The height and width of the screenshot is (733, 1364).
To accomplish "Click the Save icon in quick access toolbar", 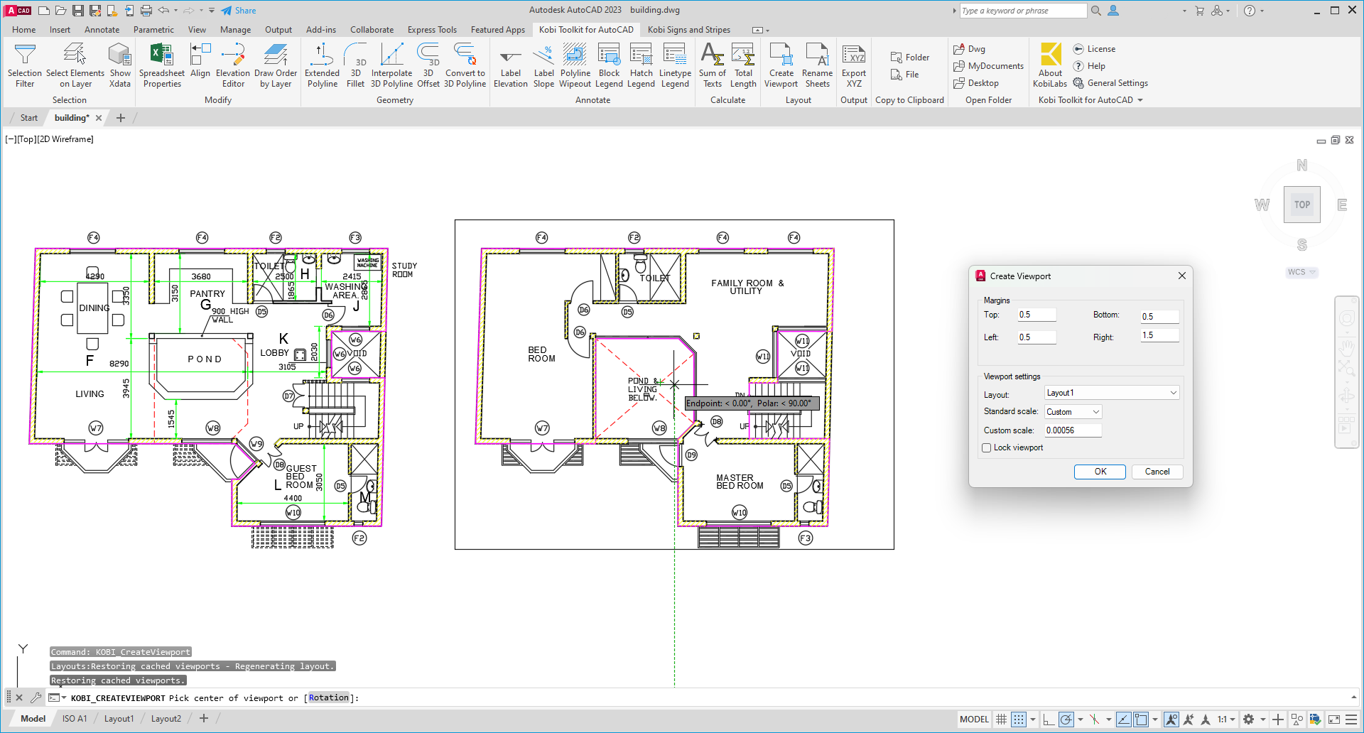I will [x=78, y=11].
